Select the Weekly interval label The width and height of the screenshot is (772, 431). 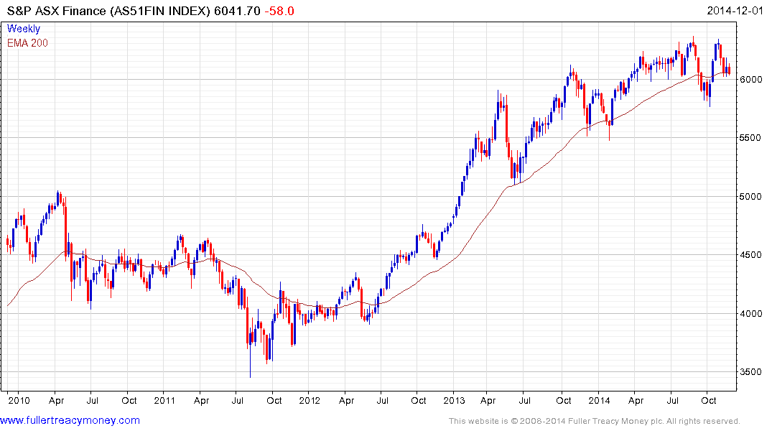pos(24,29)
